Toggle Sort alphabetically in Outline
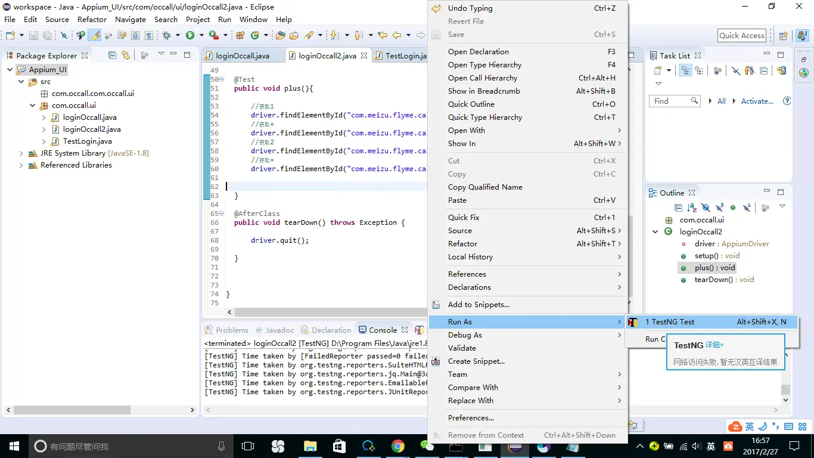Viewport: 814px width, 458px height. point(692,208)
